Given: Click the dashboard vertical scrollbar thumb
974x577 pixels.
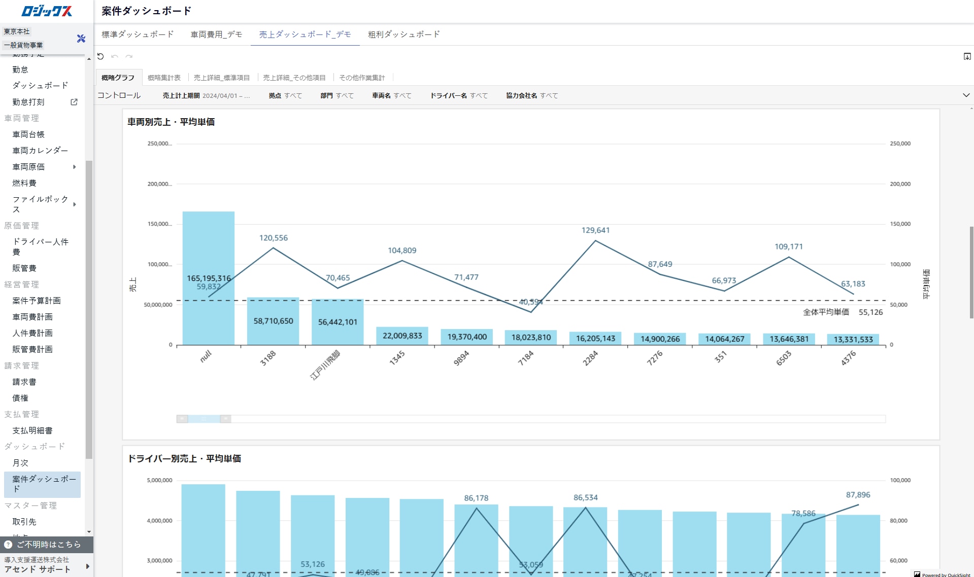Looking at the screenshot, I should click(971, 272).
